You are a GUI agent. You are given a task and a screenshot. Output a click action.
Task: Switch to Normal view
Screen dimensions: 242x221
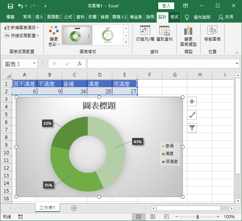[139, 217]
